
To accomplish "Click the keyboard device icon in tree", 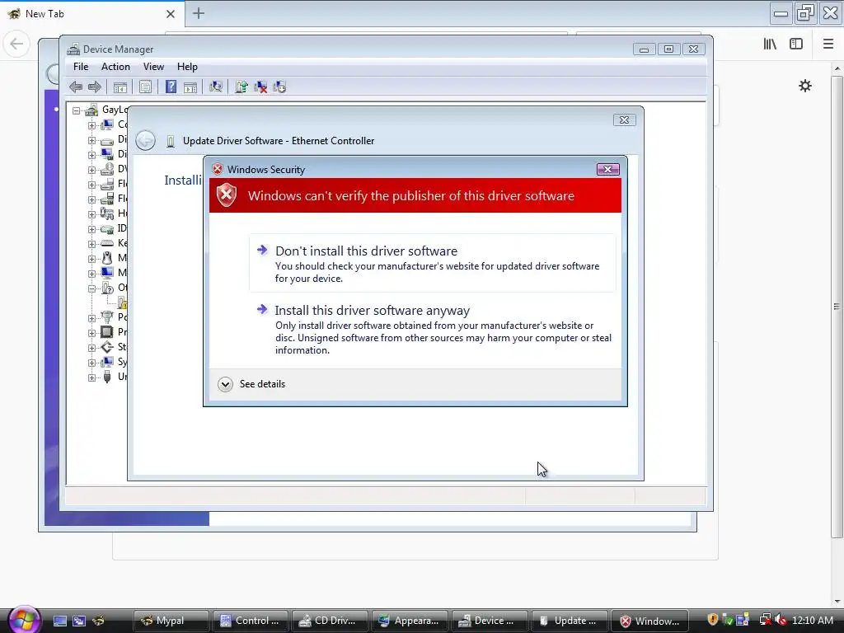I will point(107,243).
